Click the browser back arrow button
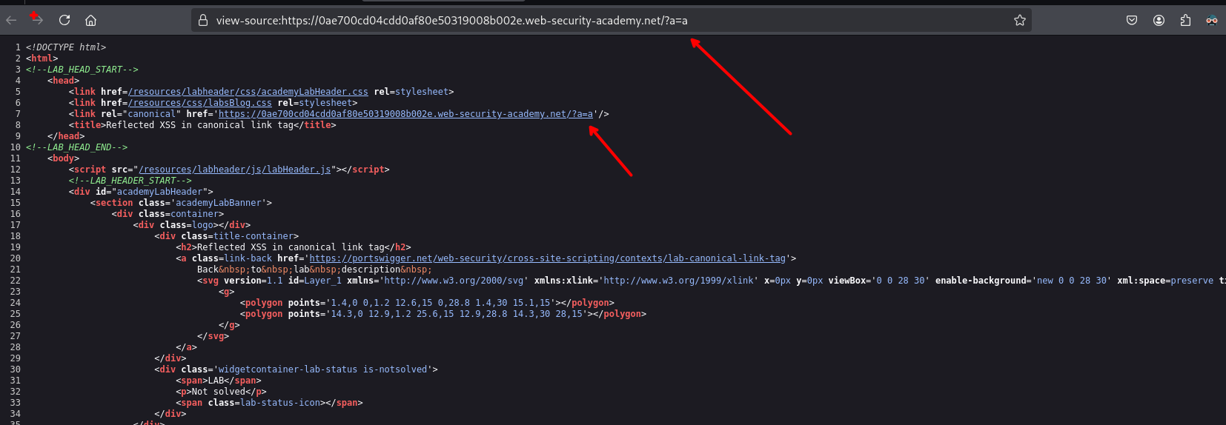 (x=11, y=20)
